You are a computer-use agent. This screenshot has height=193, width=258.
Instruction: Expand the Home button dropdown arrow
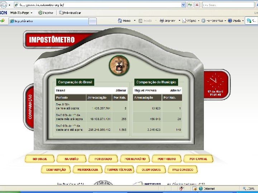coord(135,21)
